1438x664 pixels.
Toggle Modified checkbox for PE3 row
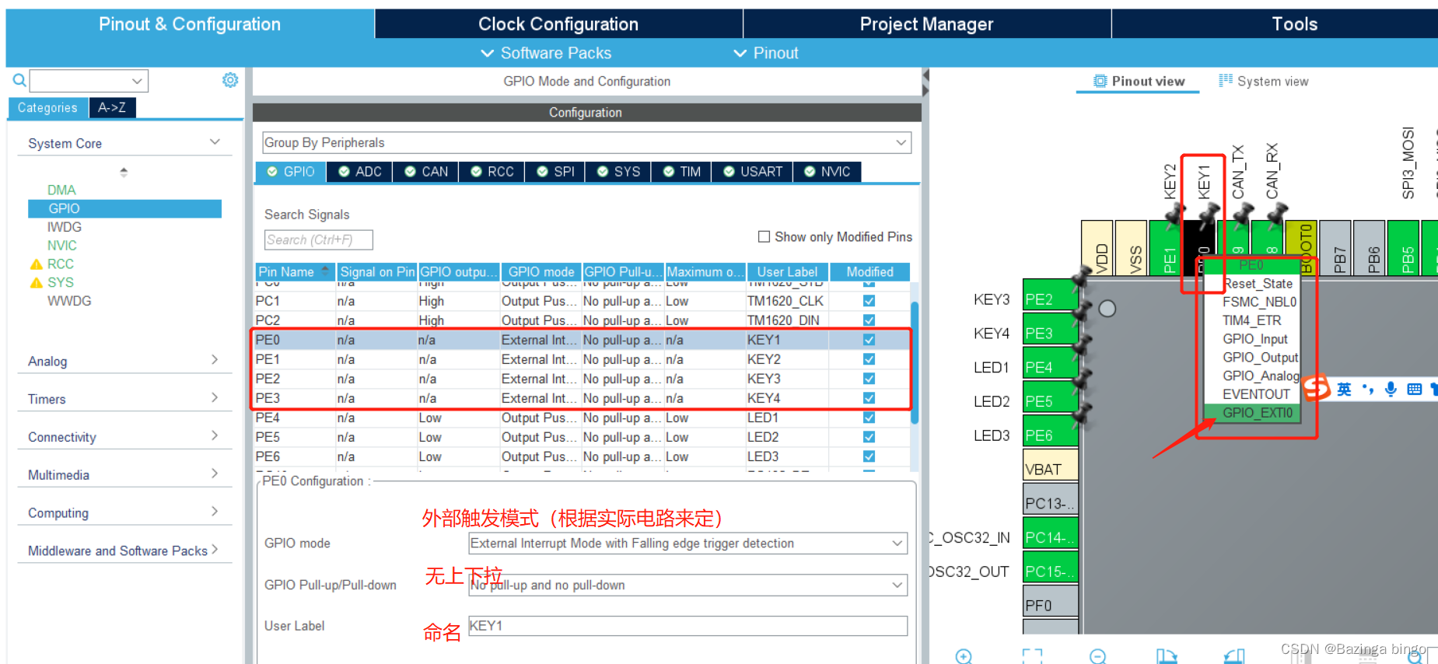coord(869,398)
